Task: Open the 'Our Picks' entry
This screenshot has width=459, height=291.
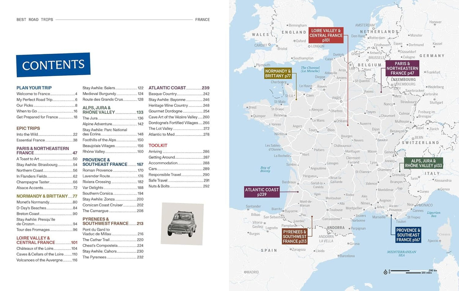Action: pos(47,105)
